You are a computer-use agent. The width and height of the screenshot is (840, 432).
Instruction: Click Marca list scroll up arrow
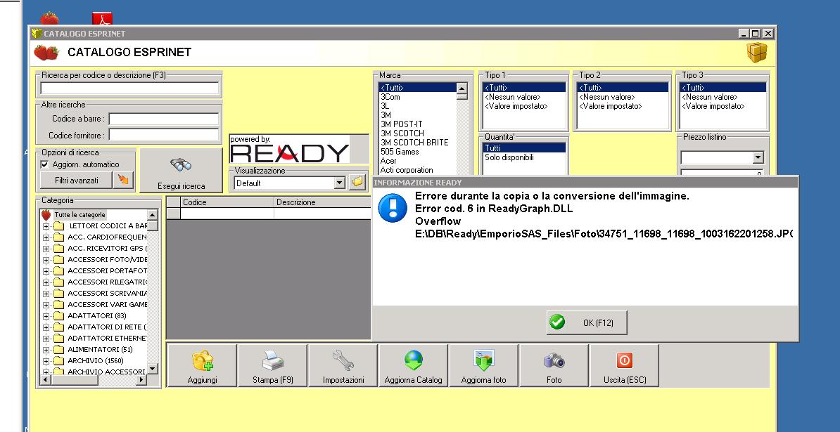tap(462, 89)
